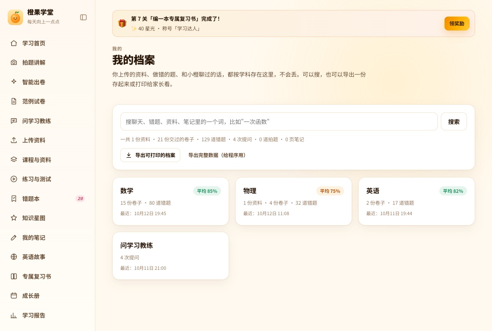This screenshot has height=331, width=492.
Task: Click the pencil icon beside 我的笔记
Action: point(14,237)
